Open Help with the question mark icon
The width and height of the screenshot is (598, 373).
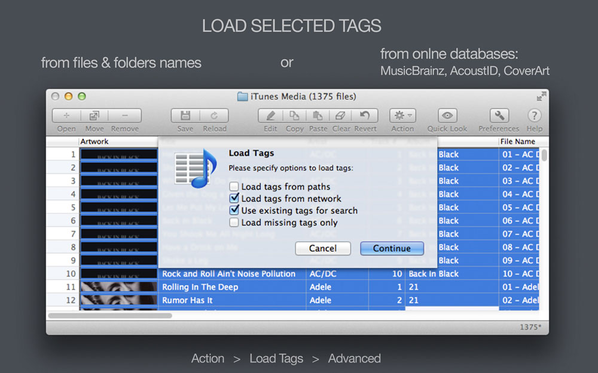pyautogui.click(x=534, y=115)
